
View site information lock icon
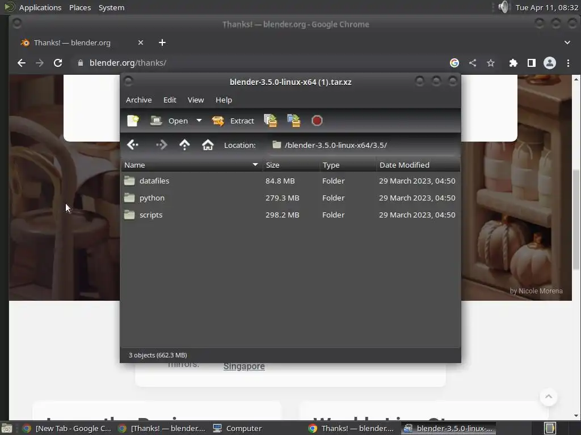tap(81, 63)
